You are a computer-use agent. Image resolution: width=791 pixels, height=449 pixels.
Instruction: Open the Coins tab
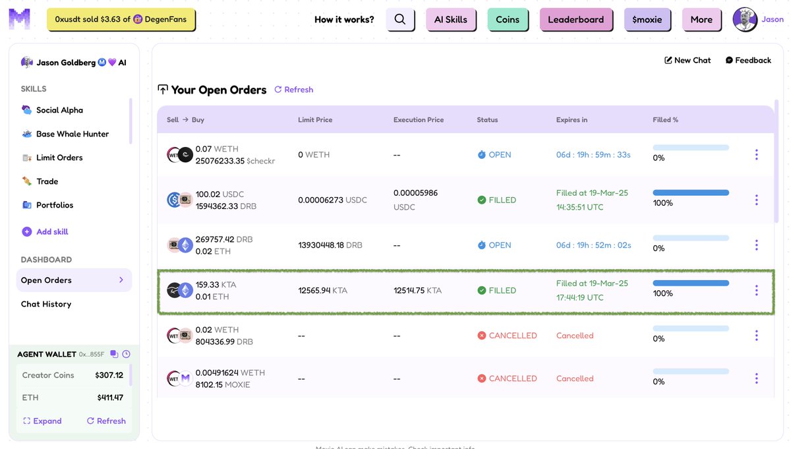click(x=508, y=20)
